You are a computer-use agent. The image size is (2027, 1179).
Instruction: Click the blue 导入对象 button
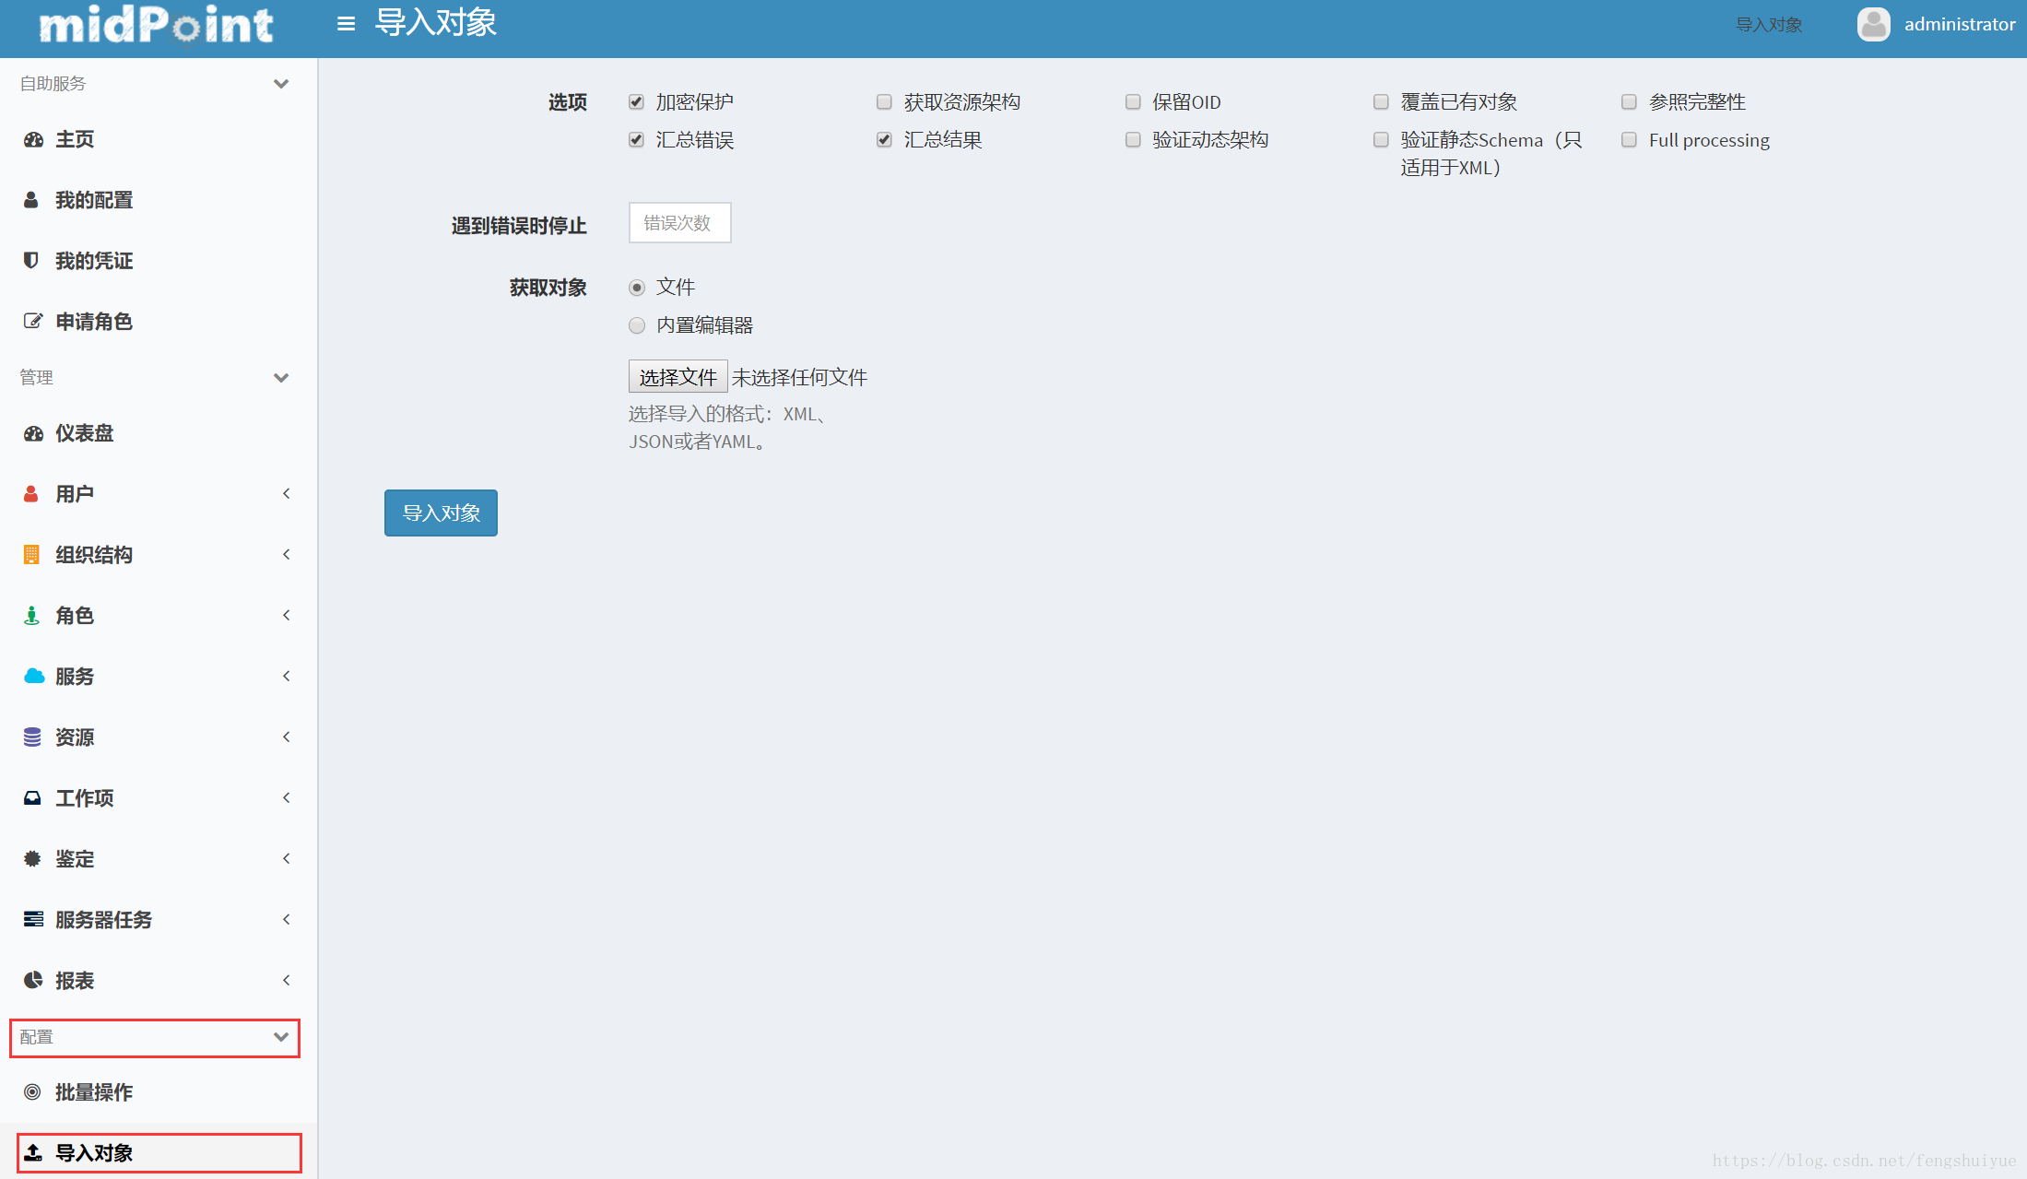pyautogui.click(x=441, y=513)
